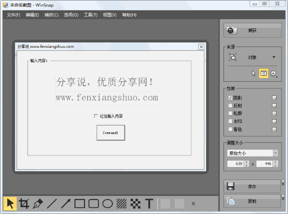This screenshot has width=288, height=214.
Task: Select the Ellipse shape tool
Action: click(107, 204)
